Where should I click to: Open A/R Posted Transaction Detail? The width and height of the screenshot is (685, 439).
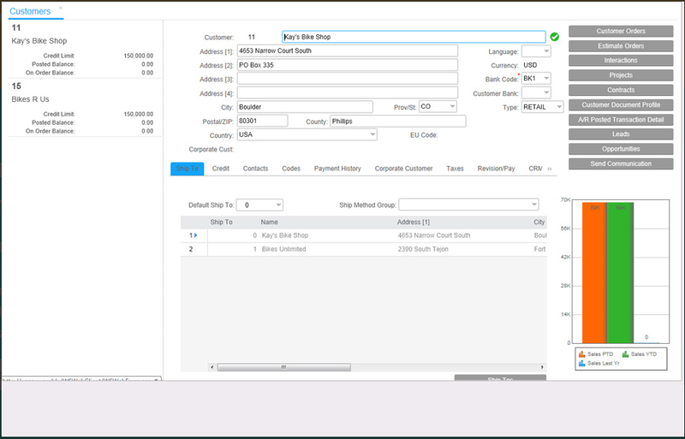tap(621, 120)
